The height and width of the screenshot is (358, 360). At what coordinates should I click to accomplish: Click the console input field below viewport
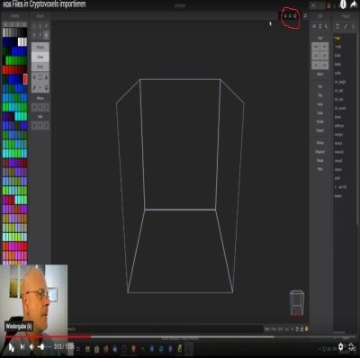pyautogui.click(x=165, y=329)
